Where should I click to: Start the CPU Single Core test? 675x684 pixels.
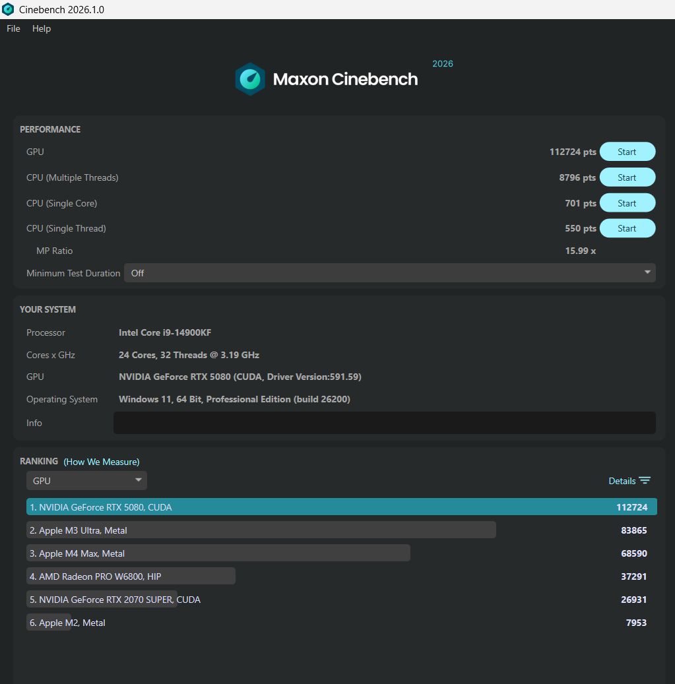point(627,203)
